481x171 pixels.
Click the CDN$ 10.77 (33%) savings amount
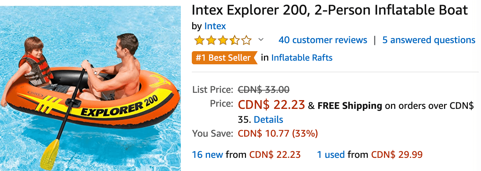pos(278,134)
